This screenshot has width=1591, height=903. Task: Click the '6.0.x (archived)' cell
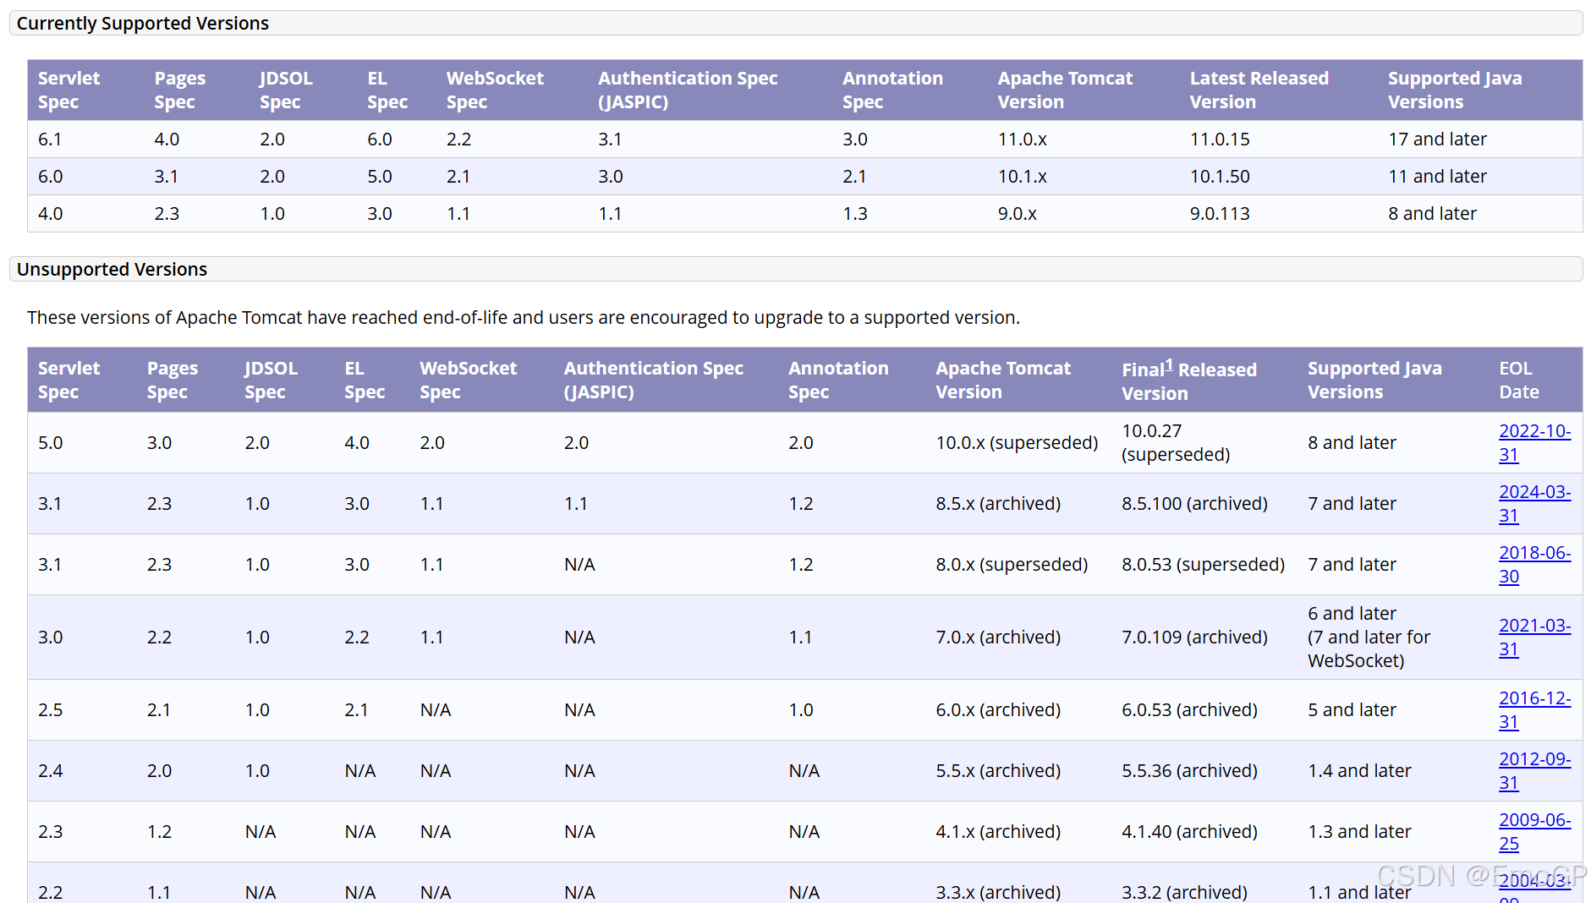(x=998, y=710)
